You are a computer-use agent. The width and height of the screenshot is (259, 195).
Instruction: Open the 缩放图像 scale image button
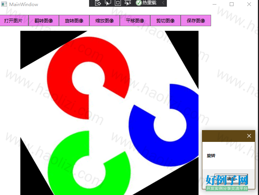[x=105, y=20]
